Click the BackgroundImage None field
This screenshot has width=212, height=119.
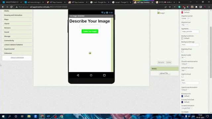(x=190, y=45)
